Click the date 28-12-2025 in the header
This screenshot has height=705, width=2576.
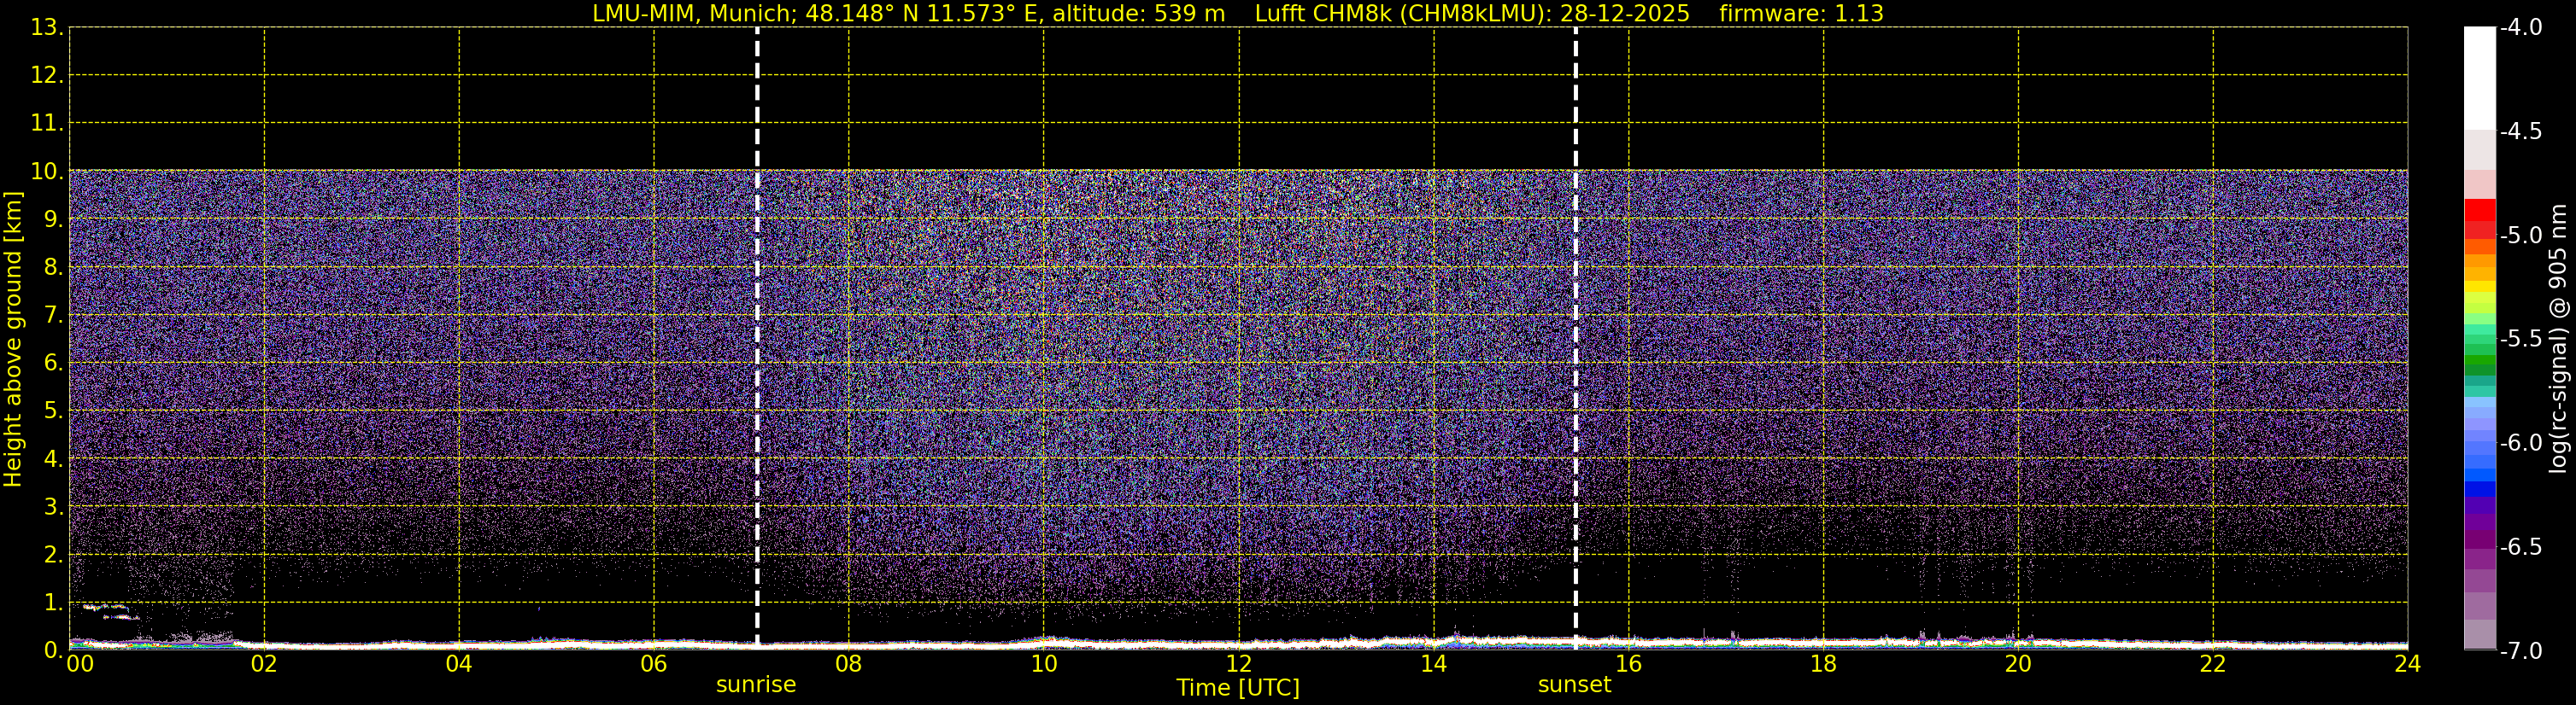[1624, 14]
